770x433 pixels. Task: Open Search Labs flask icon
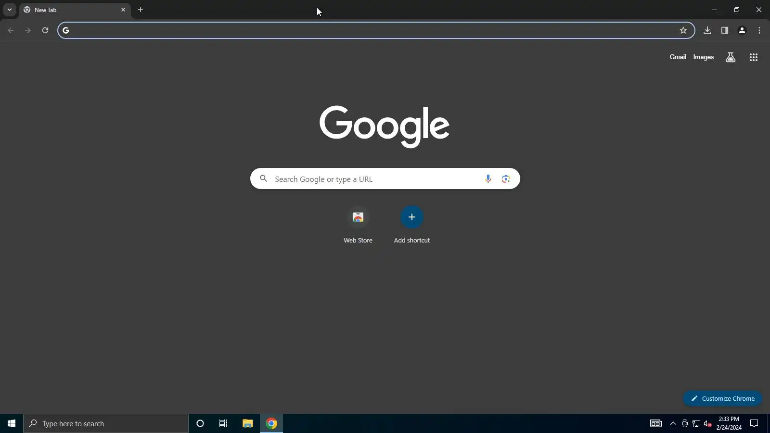(731, 57)
